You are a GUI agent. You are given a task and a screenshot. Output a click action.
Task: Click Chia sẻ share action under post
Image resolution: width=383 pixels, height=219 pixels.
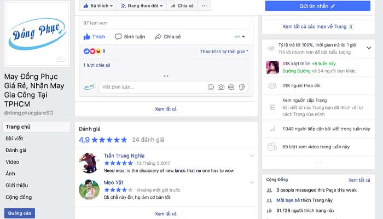(x=168, y=37)
